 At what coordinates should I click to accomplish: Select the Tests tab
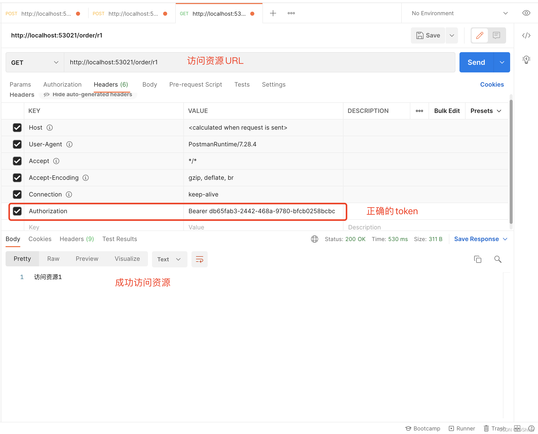tap(243, 84)
